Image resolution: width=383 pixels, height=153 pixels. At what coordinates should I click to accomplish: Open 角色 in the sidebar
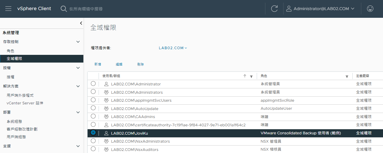[x=10, y=51]
